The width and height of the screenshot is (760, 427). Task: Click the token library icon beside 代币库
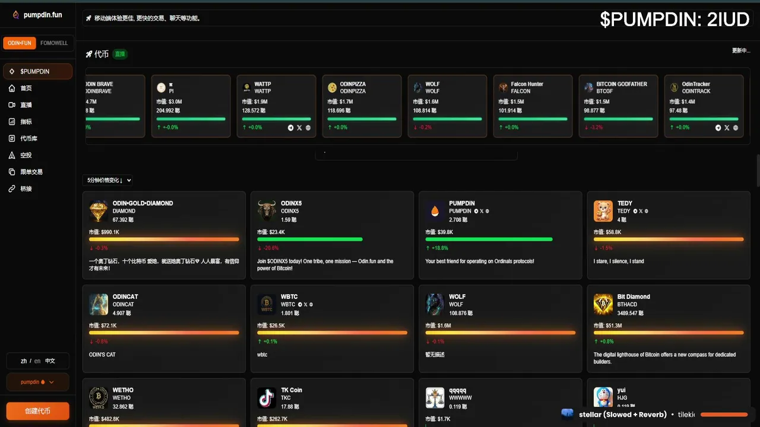pos(12,138)
